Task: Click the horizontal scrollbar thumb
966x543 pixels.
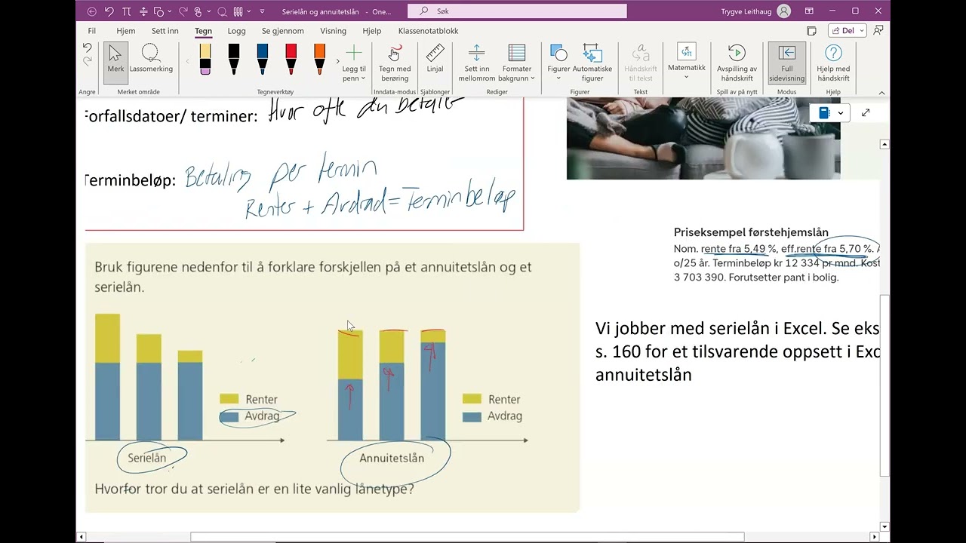Action: 467,537
